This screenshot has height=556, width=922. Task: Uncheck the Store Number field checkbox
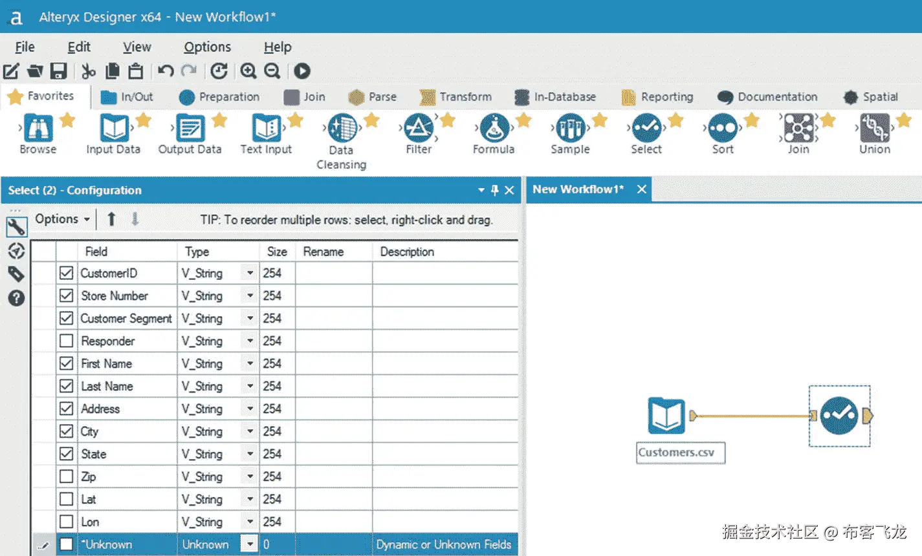[x=66, y=295]
